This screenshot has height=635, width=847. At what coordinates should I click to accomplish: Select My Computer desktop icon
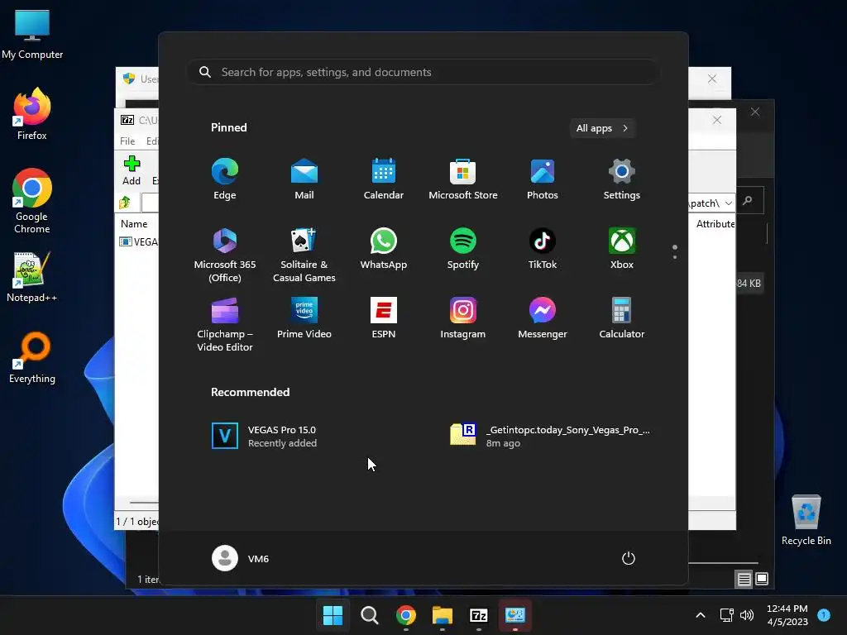pos(32,35)
